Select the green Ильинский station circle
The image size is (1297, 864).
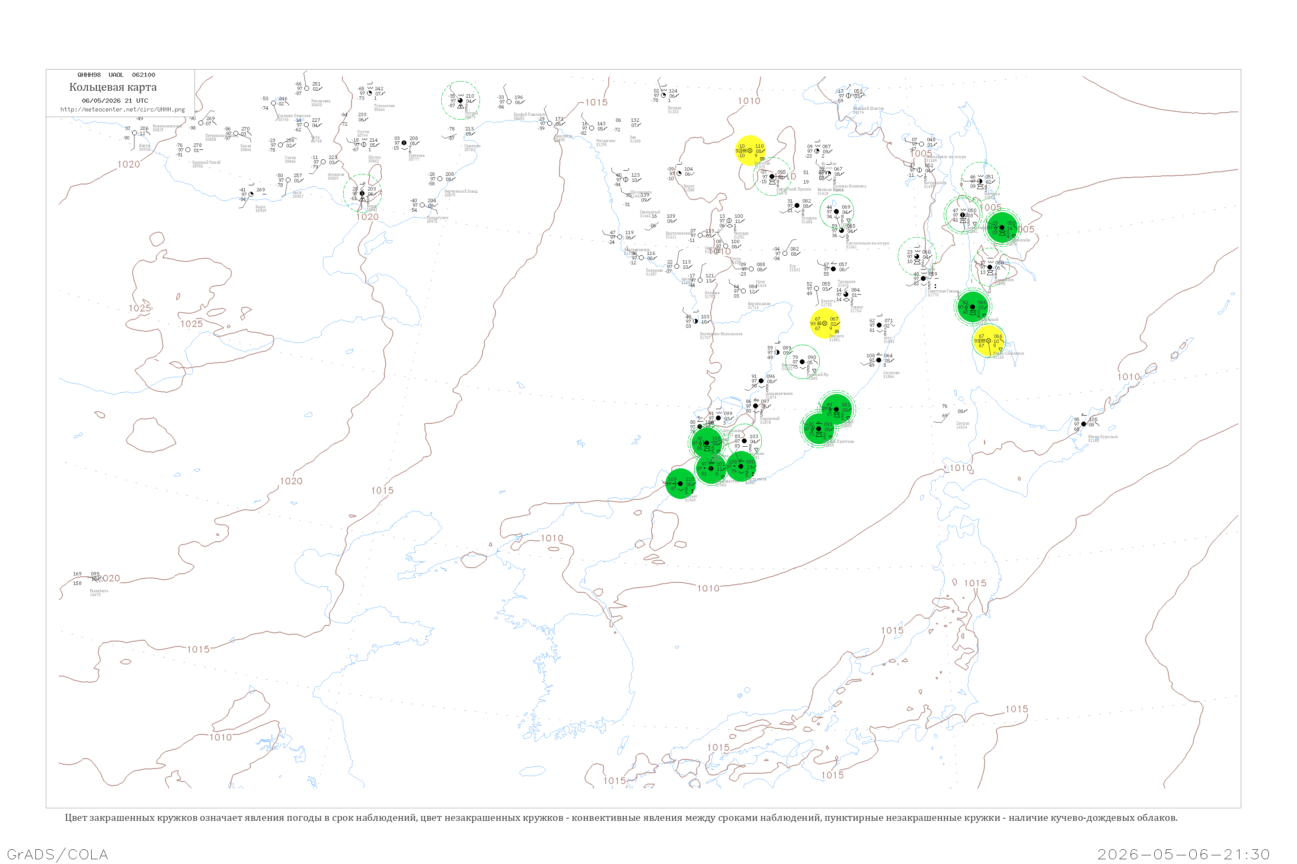point(973,307)
